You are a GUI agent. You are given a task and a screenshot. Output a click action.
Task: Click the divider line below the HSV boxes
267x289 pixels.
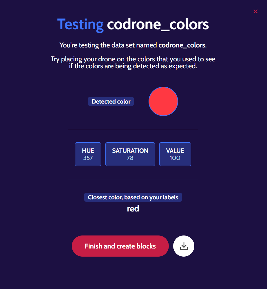tap(133, 179)
